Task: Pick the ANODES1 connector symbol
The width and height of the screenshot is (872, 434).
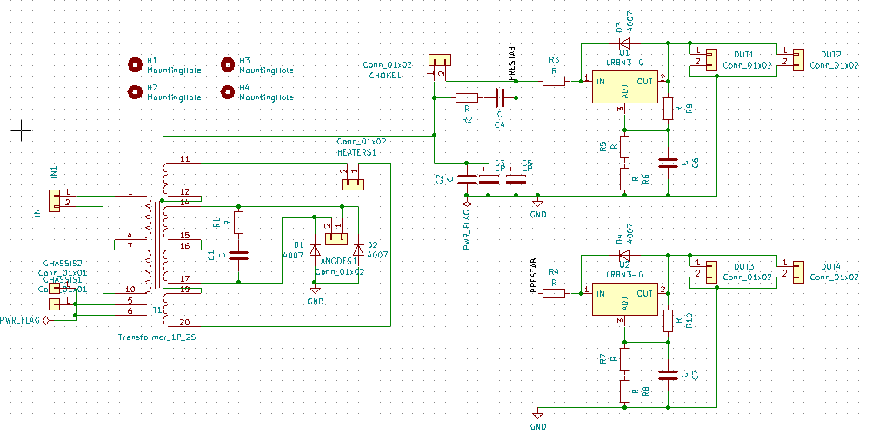Action: (x=336, y=238)
